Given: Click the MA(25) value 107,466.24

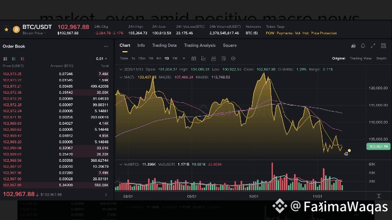Looking at the screenshot, I should 184,77.
